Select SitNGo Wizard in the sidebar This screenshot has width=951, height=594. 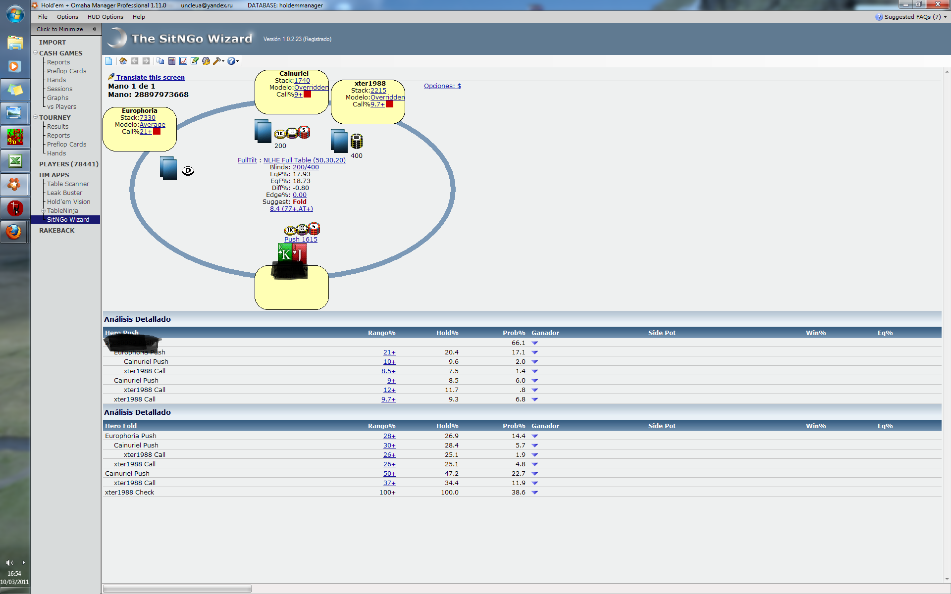[68, 219]
